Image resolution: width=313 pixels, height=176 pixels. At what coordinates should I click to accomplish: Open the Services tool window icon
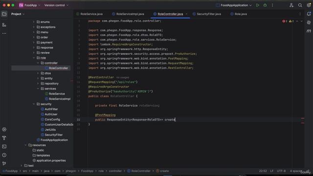[4, 130]
